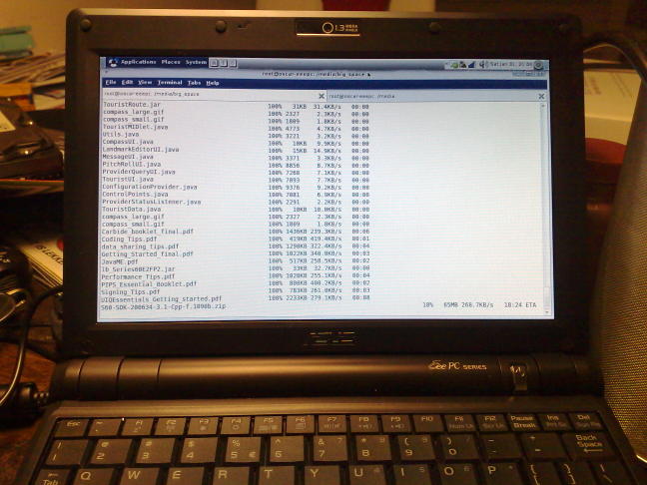Open the terminal Edit menu
Viewport: 647px width, 485px height.
[x=127, y=82]
